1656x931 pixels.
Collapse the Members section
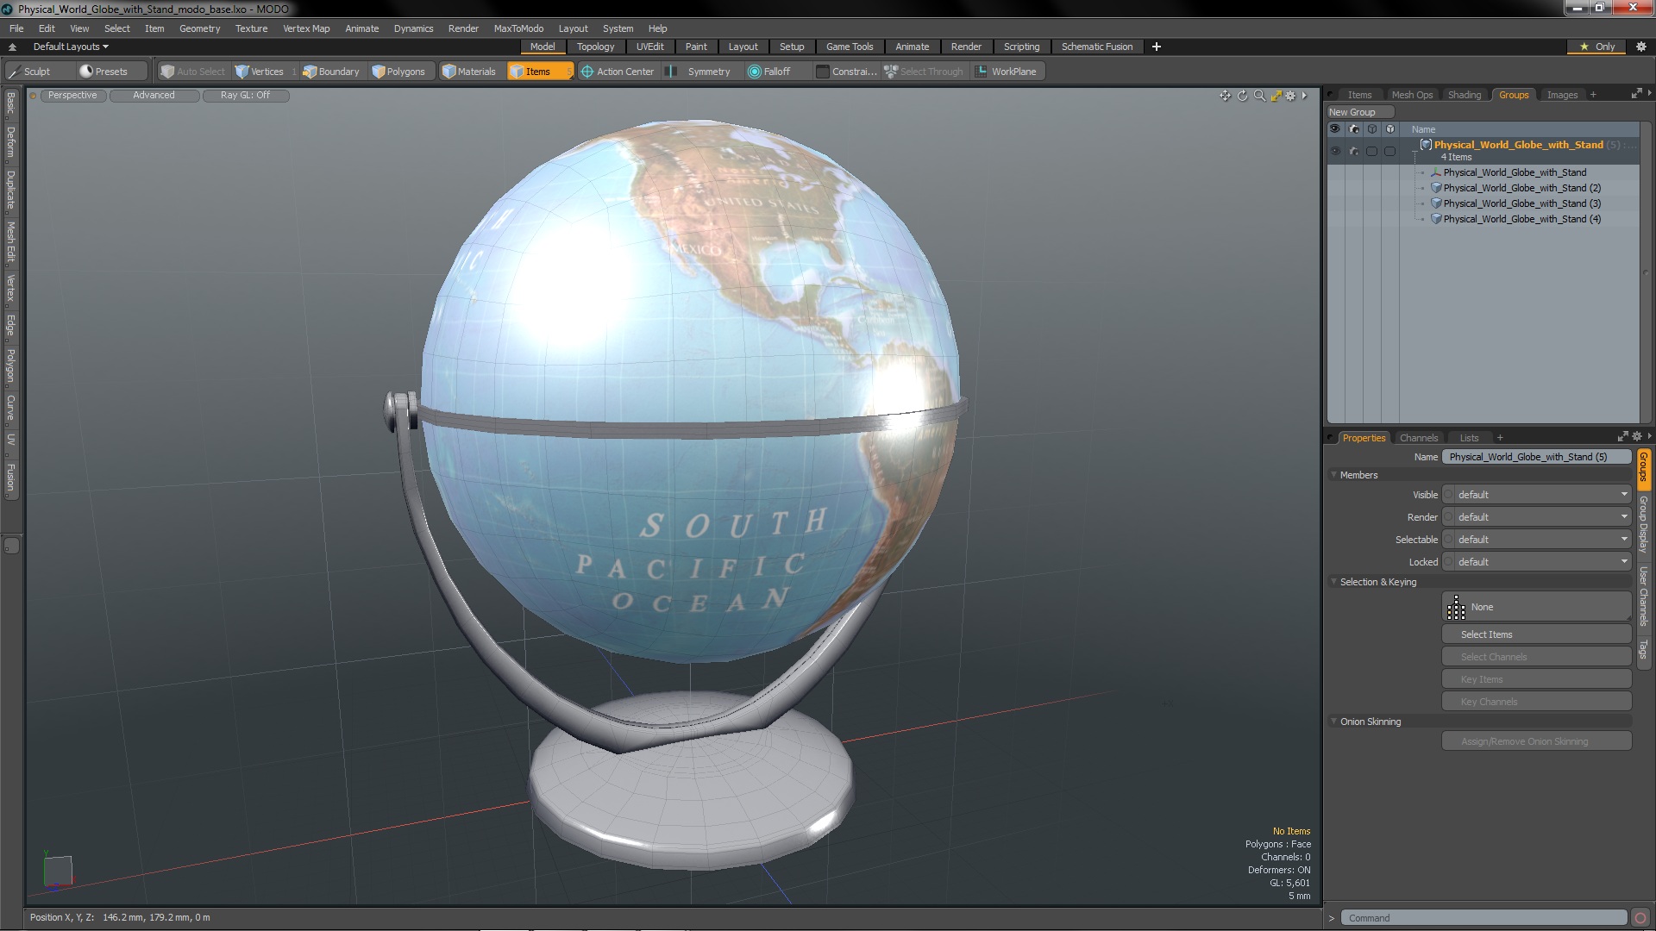[1333, 475]
